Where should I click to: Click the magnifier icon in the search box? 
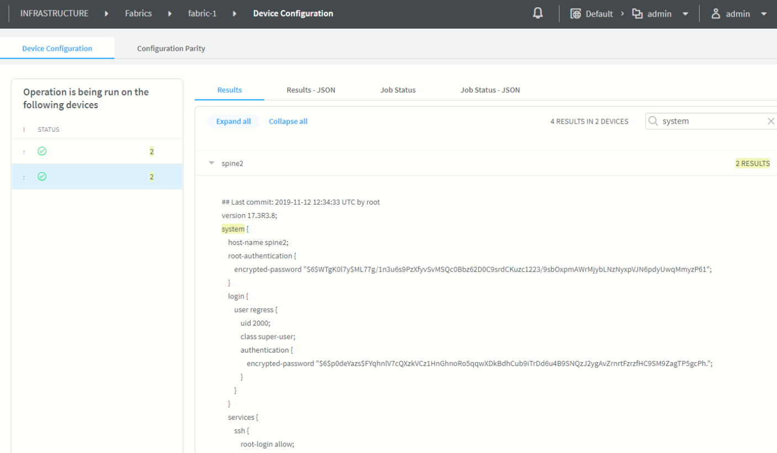click(x=653, y=121)
